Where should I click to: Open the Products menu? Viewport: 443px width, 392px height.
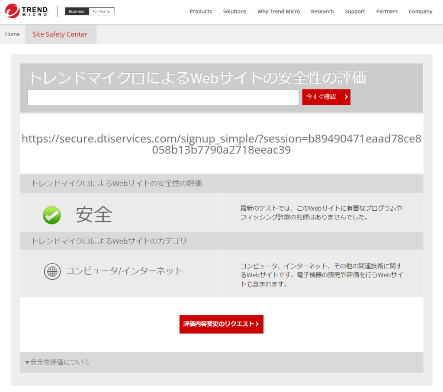[x=201, y=12]
